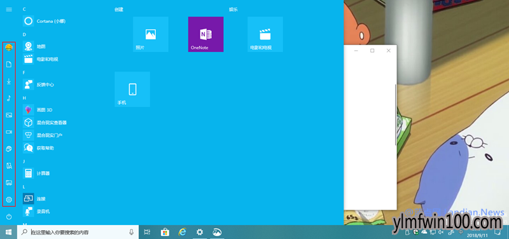Open Task View on the taskbar
The image size is (509, 239).
point(147,232)
